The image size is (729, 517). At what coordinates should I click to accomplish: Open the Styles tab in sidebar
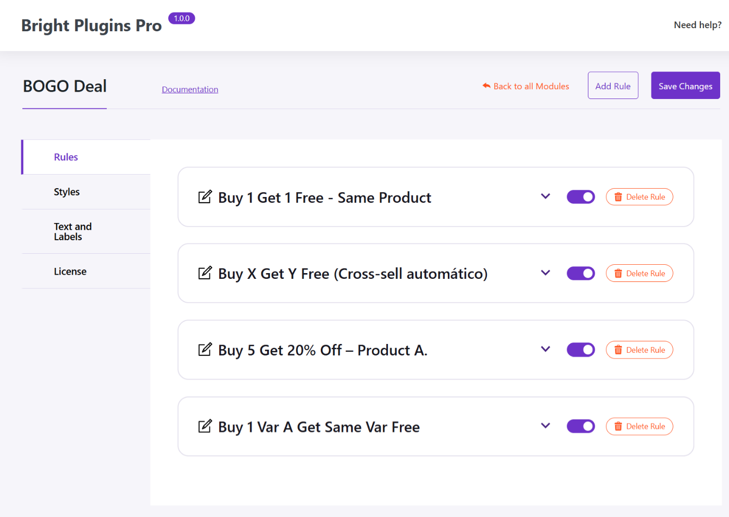click(x=67, y=192)
